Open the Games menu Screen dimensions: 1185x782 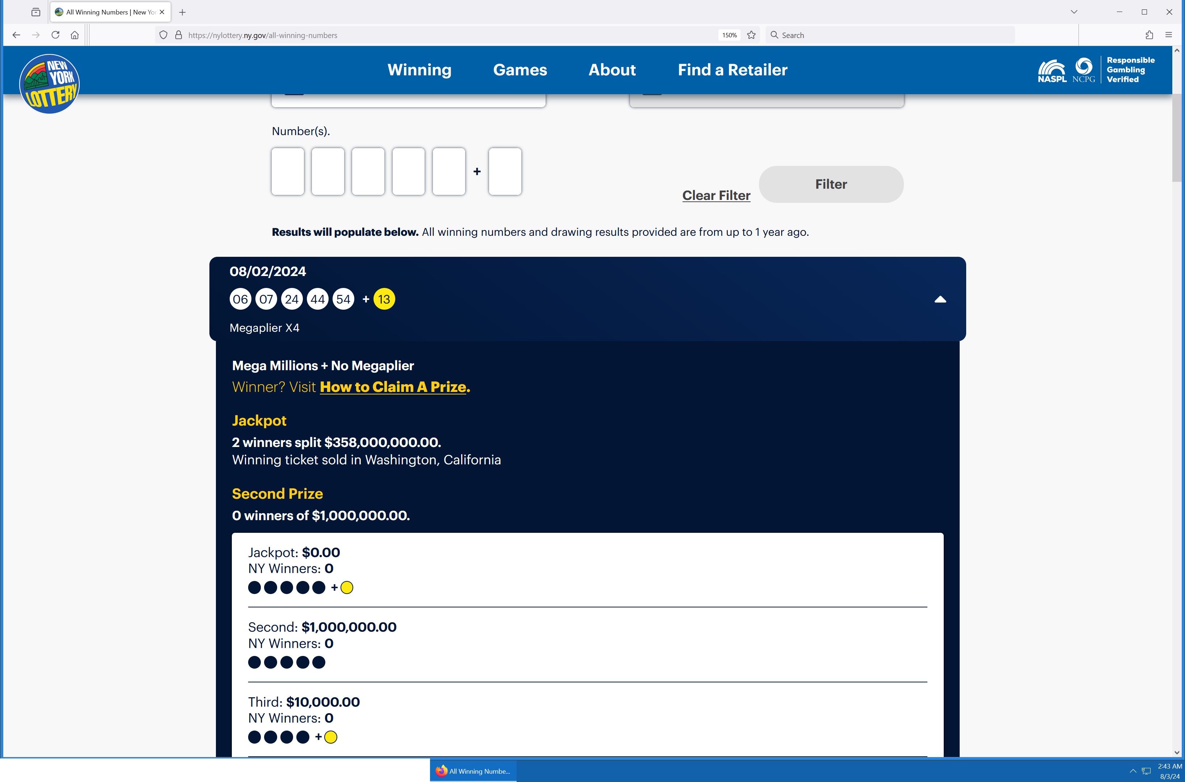coord(520,70)
